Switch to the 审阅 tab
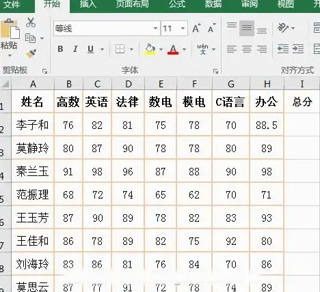The width and height of the screenshot is (320, 292). [250, 4]
